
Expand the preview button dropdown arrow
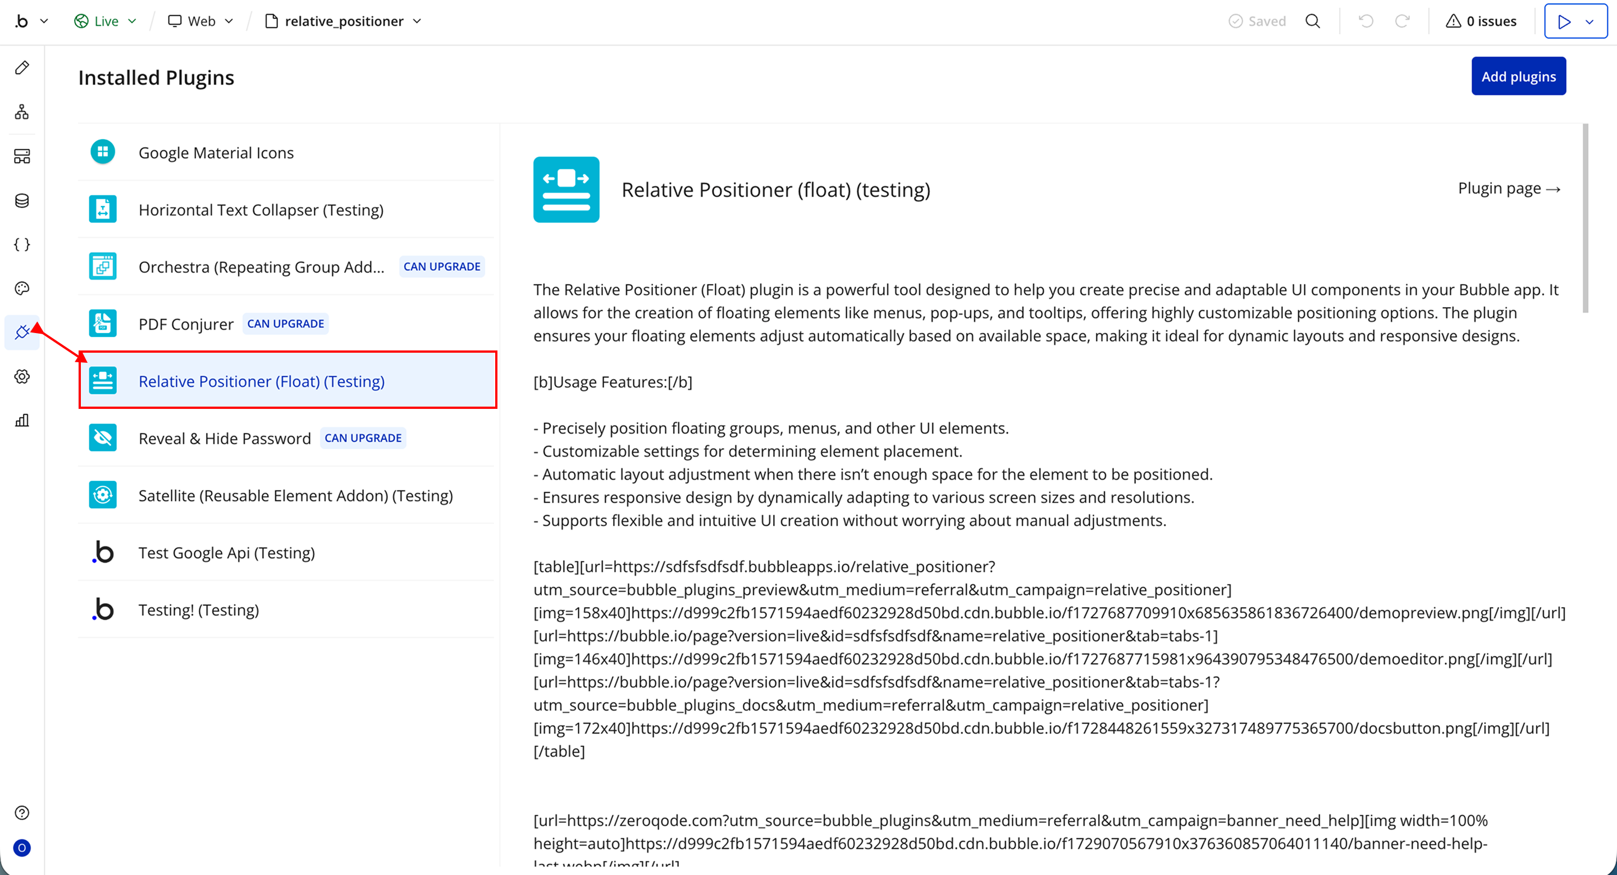coord(1589,21)
